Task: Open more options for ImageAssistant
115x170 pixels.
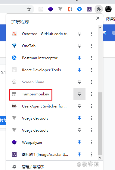Action: [x=92, y=154]
